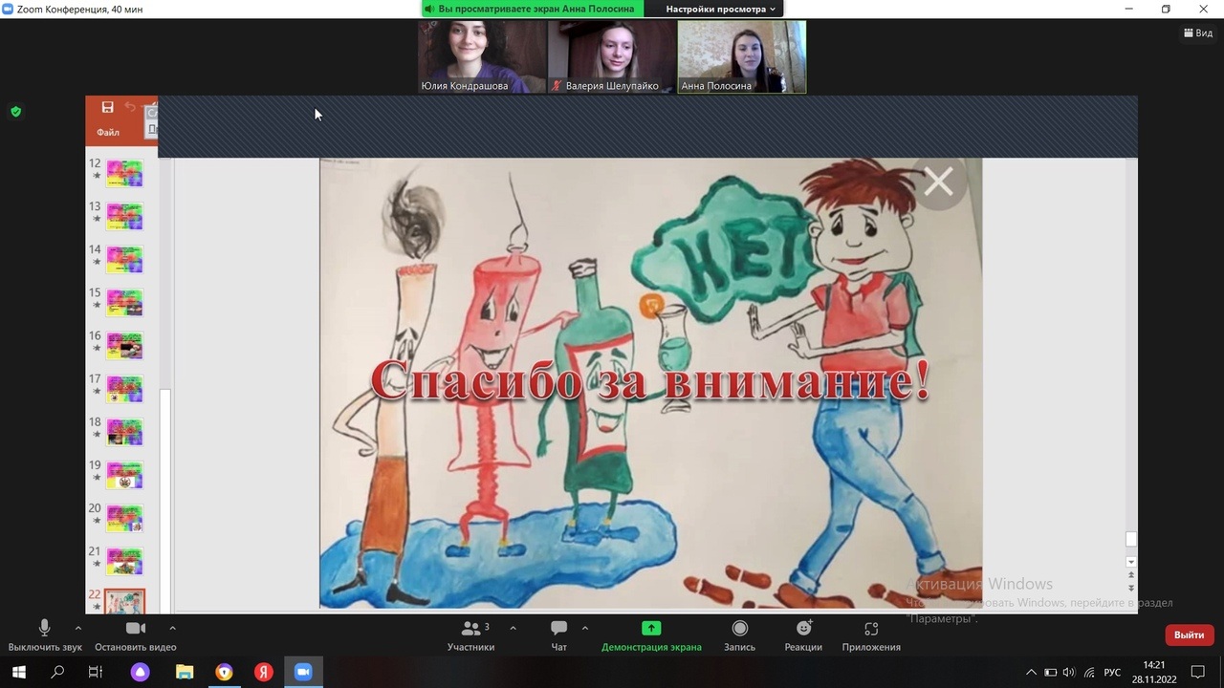Open the Файл tab in PowerPoint
The image size is (1224, 688).
(x=108, y=133)
